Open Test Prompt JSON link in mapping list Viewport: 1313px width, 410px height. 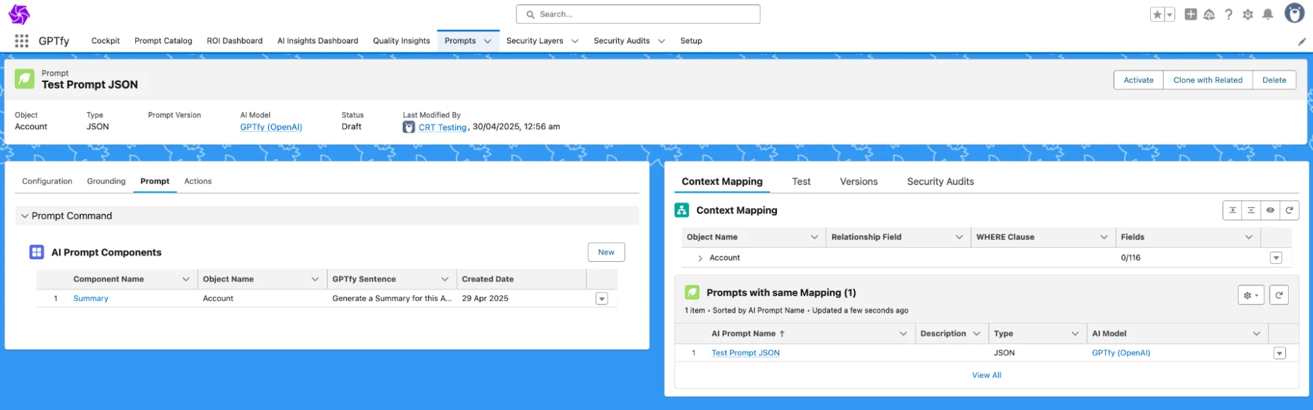click(746, 353)
